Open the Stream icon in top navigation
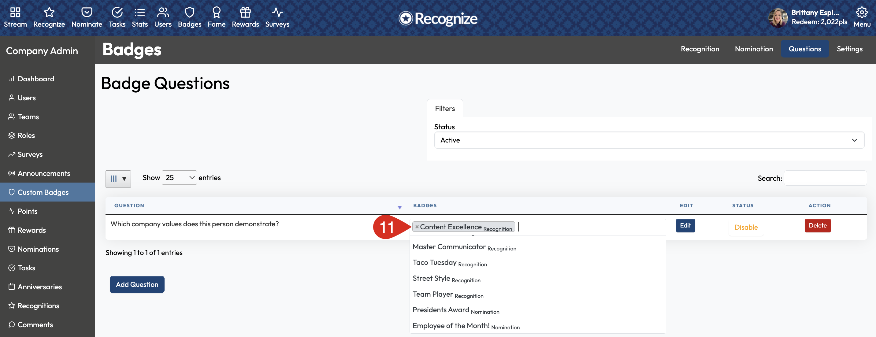The height and width of the screenshot is (337, 876). [x=15, y=13]
